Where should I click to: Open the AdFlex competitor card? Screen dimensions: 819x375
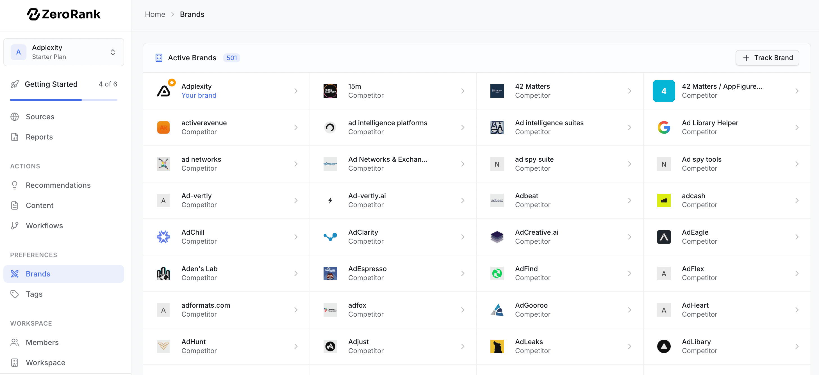pyautogui.click(x=727, y=273)
